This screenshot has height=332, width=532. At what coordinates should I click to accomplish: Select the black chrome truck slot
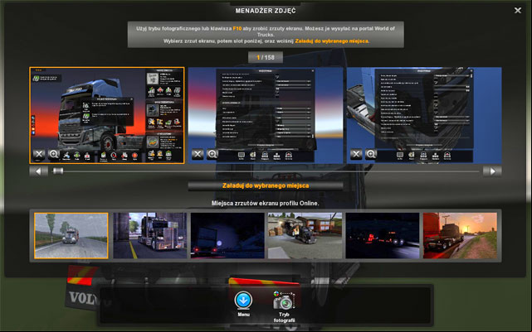(150, 236)
